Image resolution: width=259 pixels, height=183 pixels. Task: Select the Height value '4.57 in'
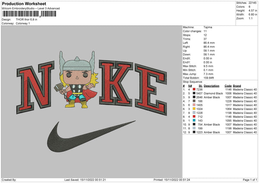[x=253, y=10]
